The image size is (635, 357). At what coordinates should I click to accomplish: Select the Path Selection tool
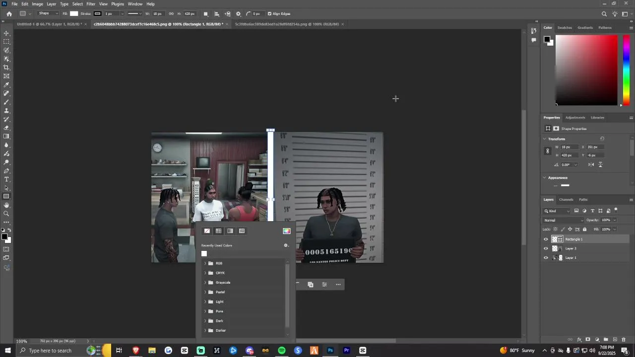[x=6, y=188]
